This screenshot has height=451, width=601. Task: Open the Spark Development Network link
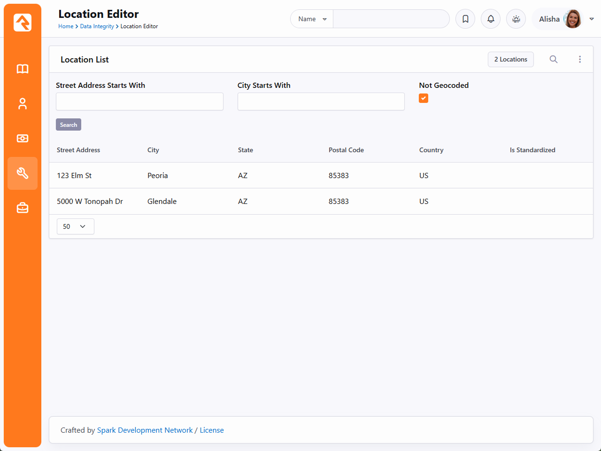coord(145,430)
